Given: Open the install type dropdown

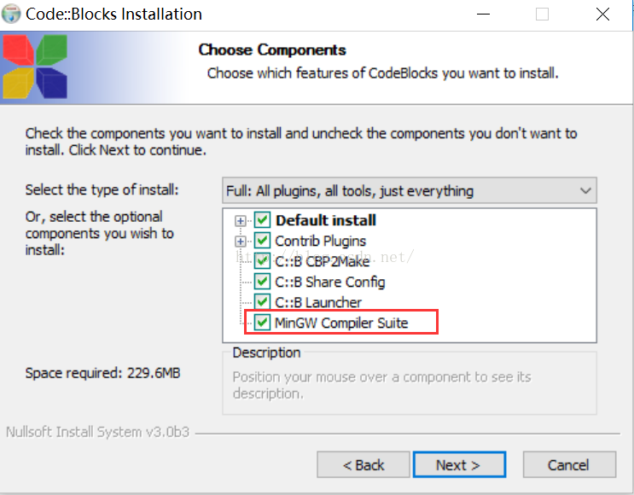Looking at the screenshot, I should pyautogui.click(x=410, y=190).
